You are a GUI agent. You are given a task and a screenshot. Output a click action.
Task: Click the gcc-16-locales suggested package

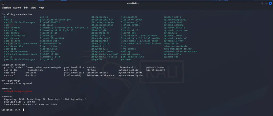13,67
